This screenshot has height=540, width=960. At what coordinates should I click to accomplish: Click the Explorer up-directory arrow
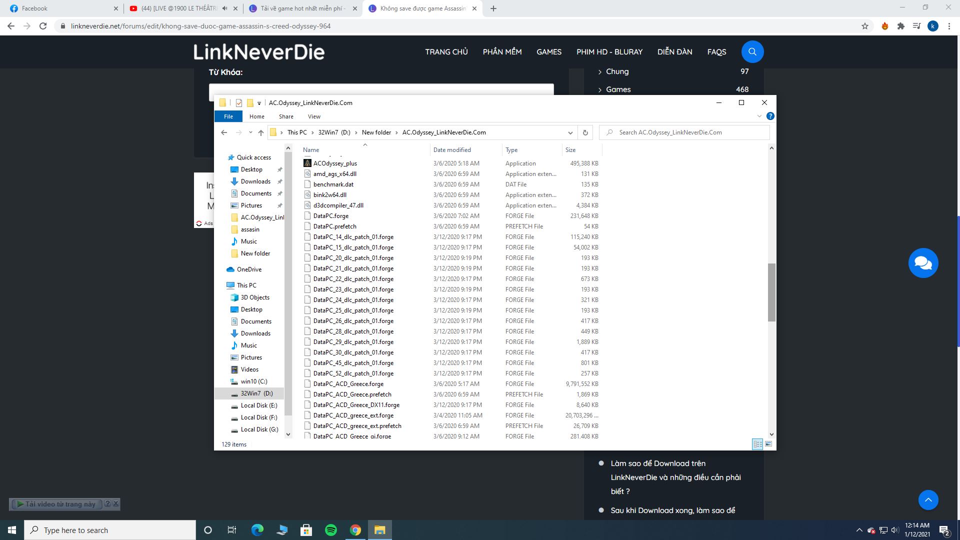pos(260,132)
